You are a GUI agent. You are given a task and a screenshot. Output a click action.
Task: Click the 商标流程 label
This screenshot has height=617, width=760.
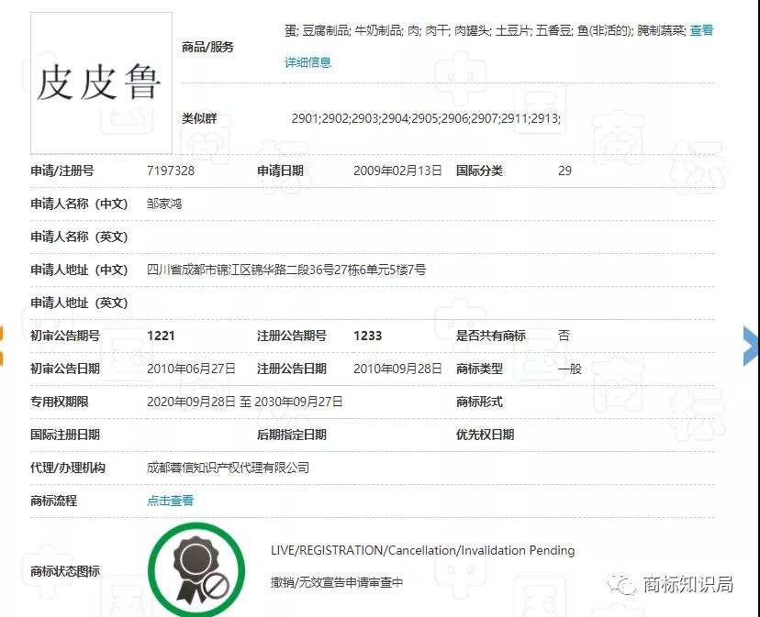(x=53, y=501)
